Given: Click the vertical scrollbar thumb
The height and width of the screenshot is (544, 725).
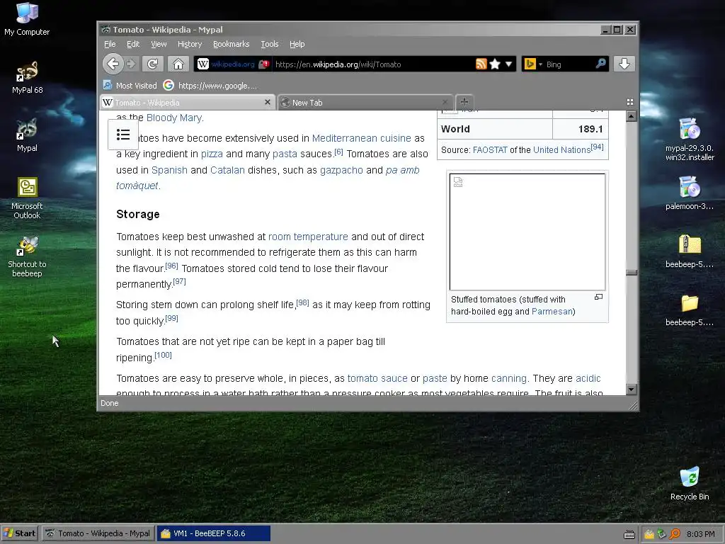Looking at the screenshot, I should [x=631, y=273].
